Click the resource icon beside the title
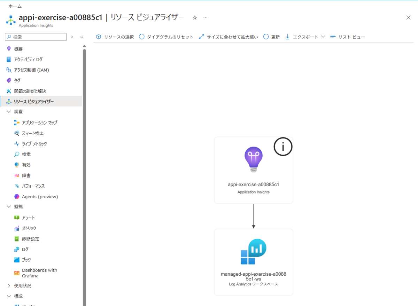The width and height of the screenshot is (418, 306). 11,20
